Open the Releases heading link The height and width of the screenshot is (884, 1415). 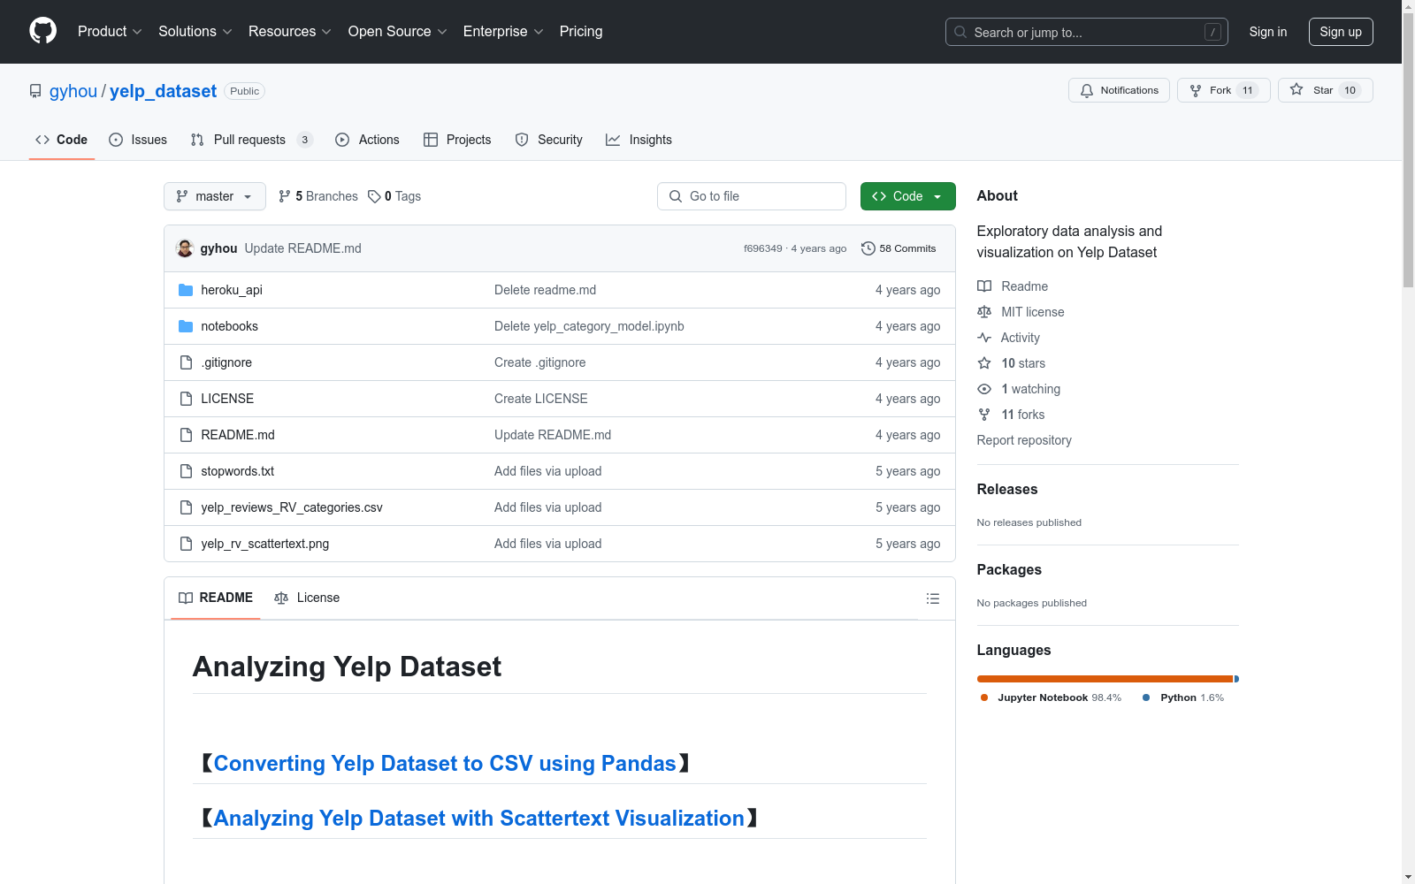pos(1007,489)
